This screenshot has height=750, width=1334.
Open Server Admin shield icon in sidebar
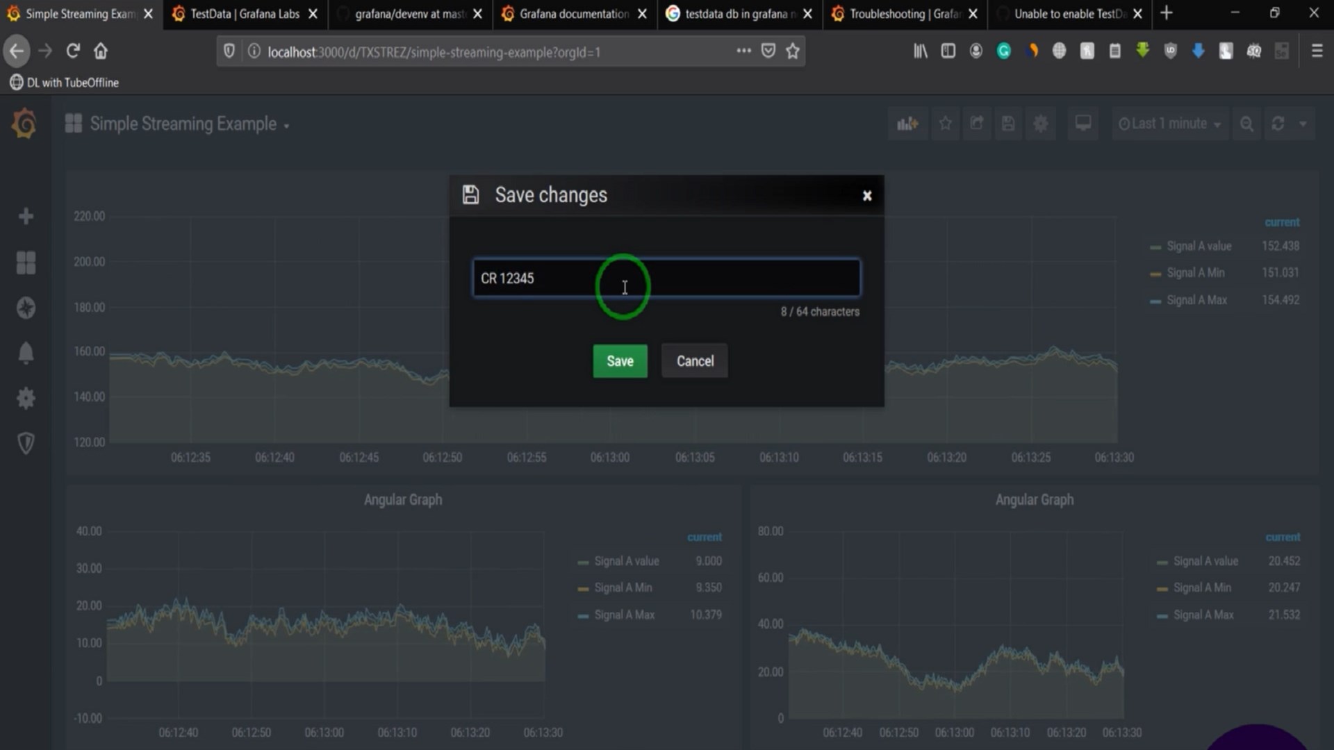point(26,443)
